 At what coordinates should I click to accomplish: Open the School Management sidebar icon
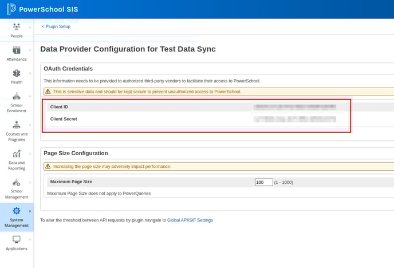pyautogui.click(x=17, y=182)
